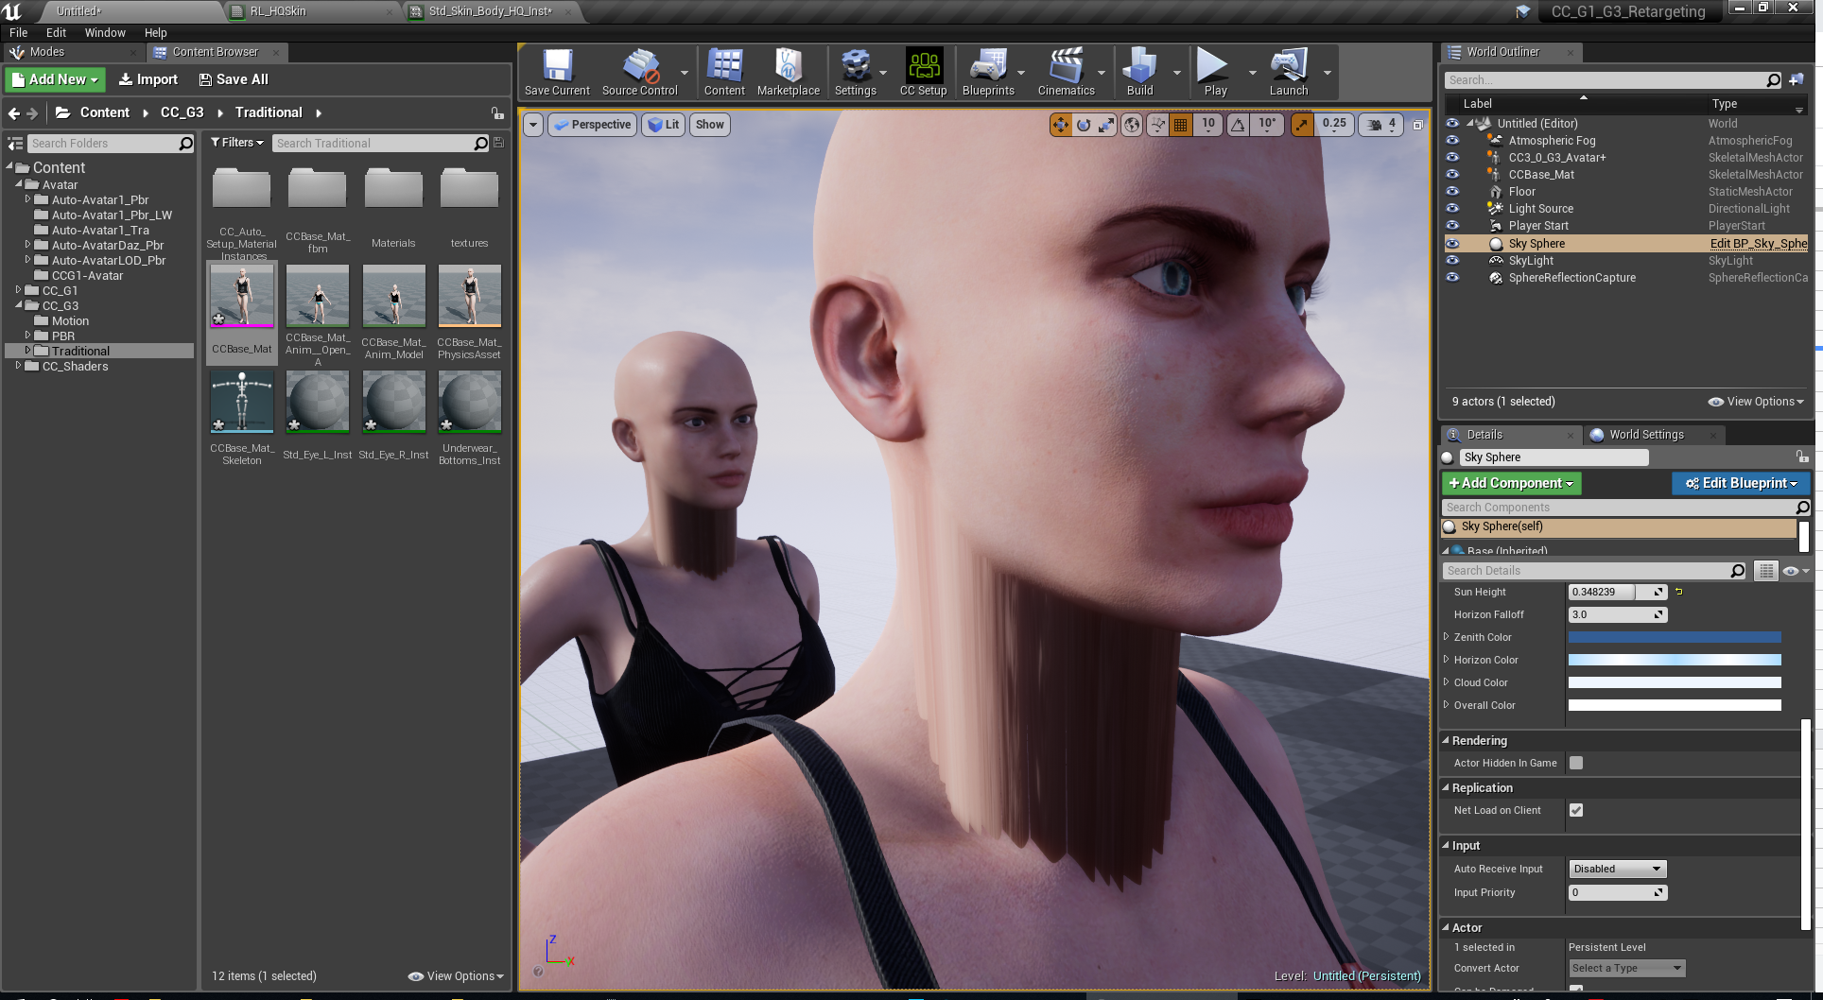
Task: Hide Floor actor using eye icon
Action: click(1452, 191)
